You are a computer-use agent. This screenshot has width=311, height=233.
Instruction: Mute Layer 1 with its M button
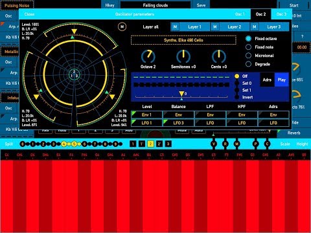click(175, 27)
